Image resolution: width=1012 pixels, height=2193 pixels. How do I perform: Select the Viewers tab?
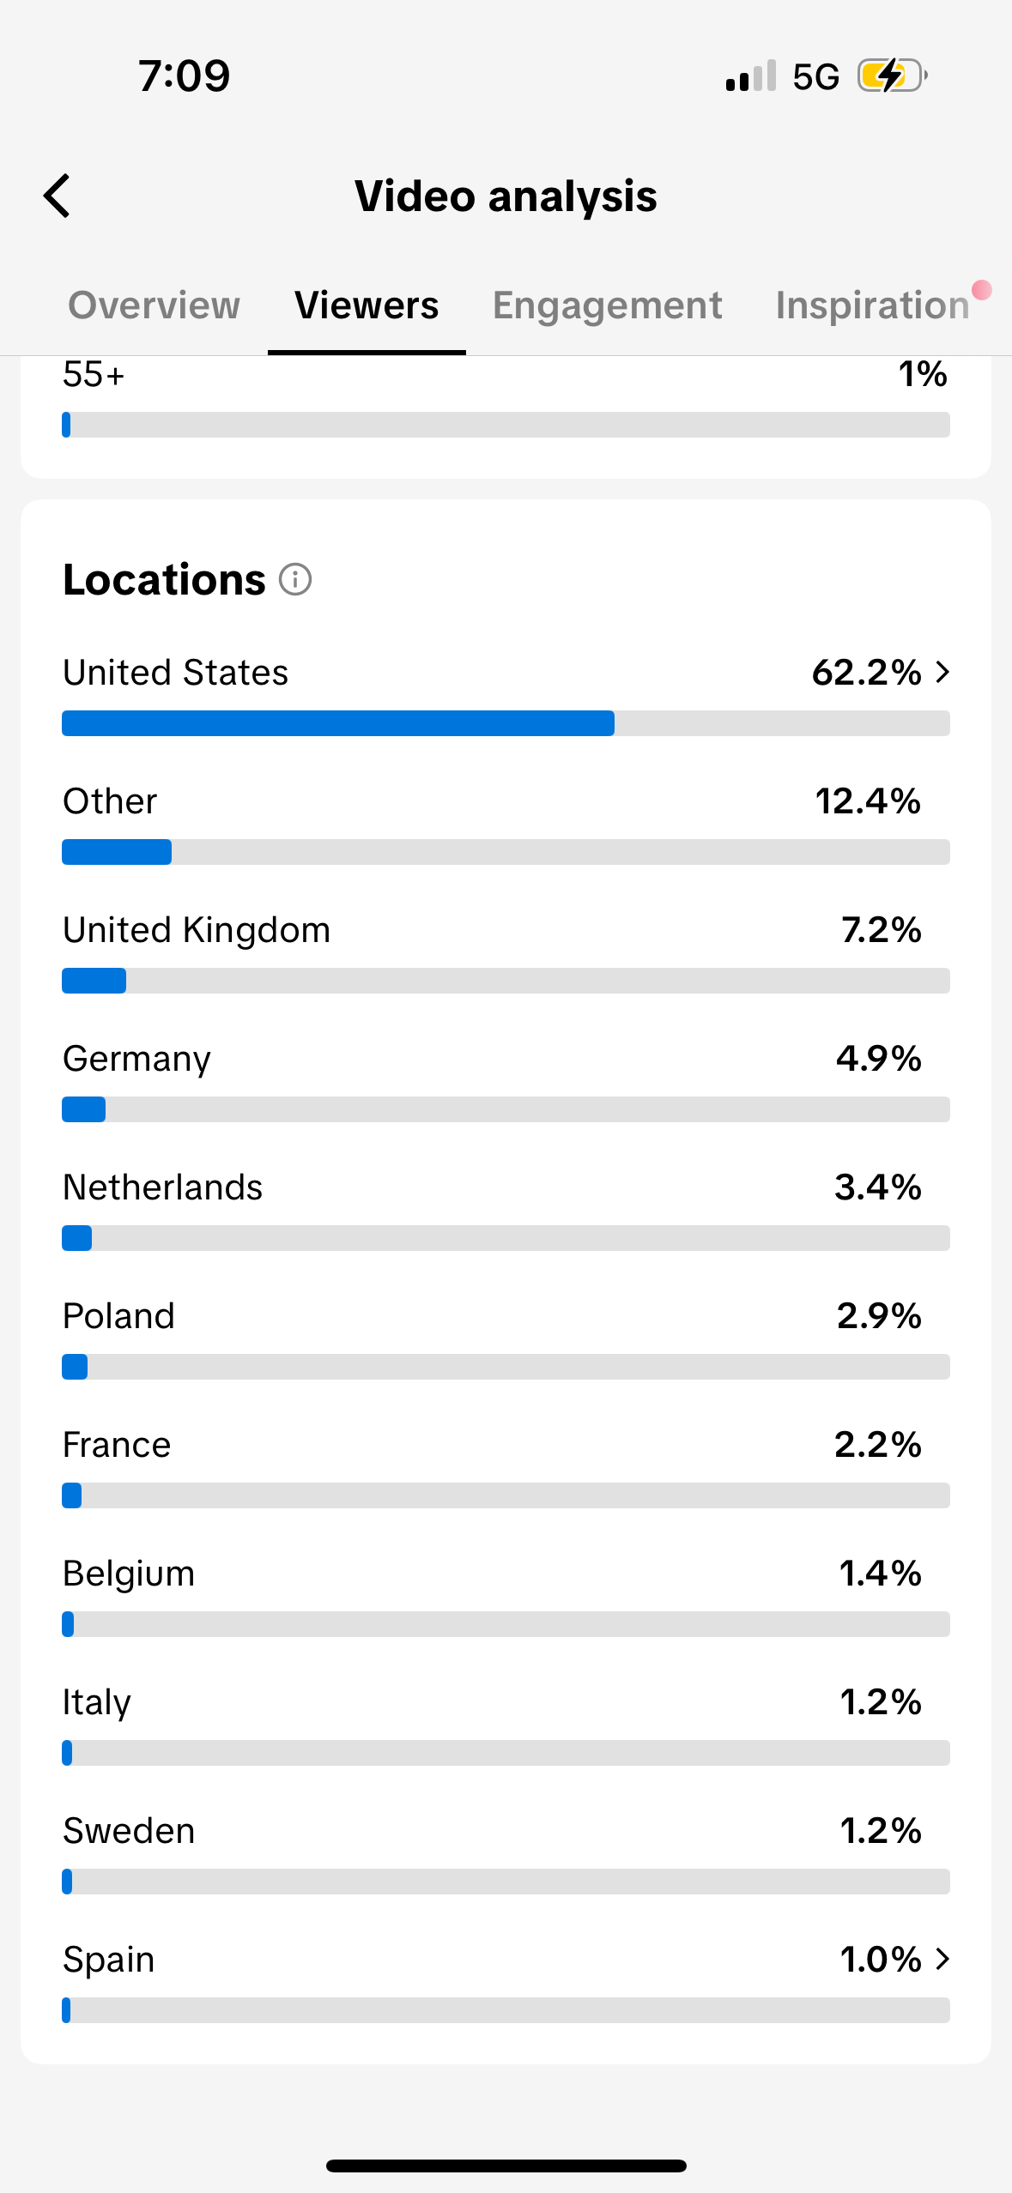click(x=367, y=305)
